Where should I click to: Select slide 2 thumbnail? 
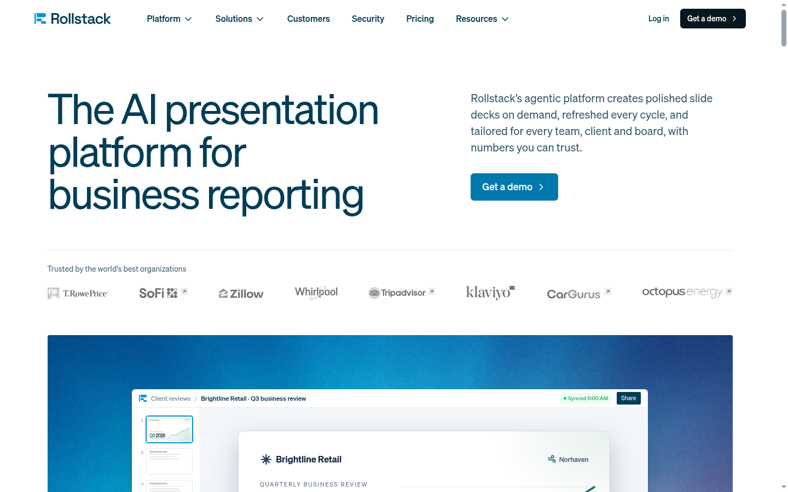point(169,461)
